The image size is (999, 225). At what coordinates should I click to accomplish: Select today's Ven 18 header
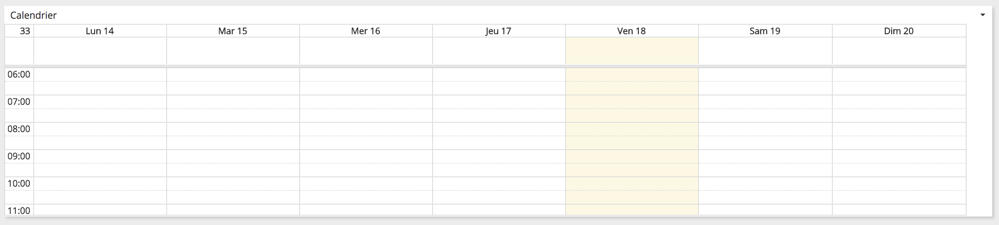coord(631,31)
